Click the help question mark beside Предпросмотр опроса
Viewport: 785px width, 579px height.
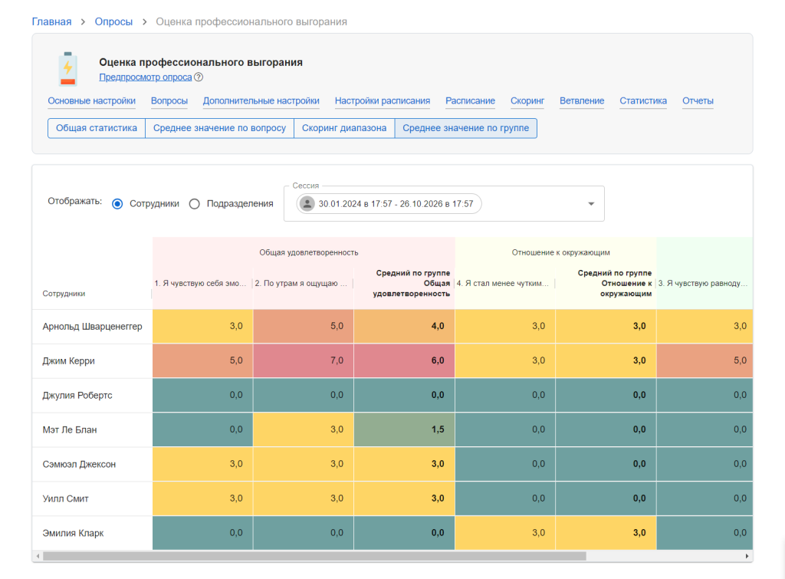[x=199, y=77]
